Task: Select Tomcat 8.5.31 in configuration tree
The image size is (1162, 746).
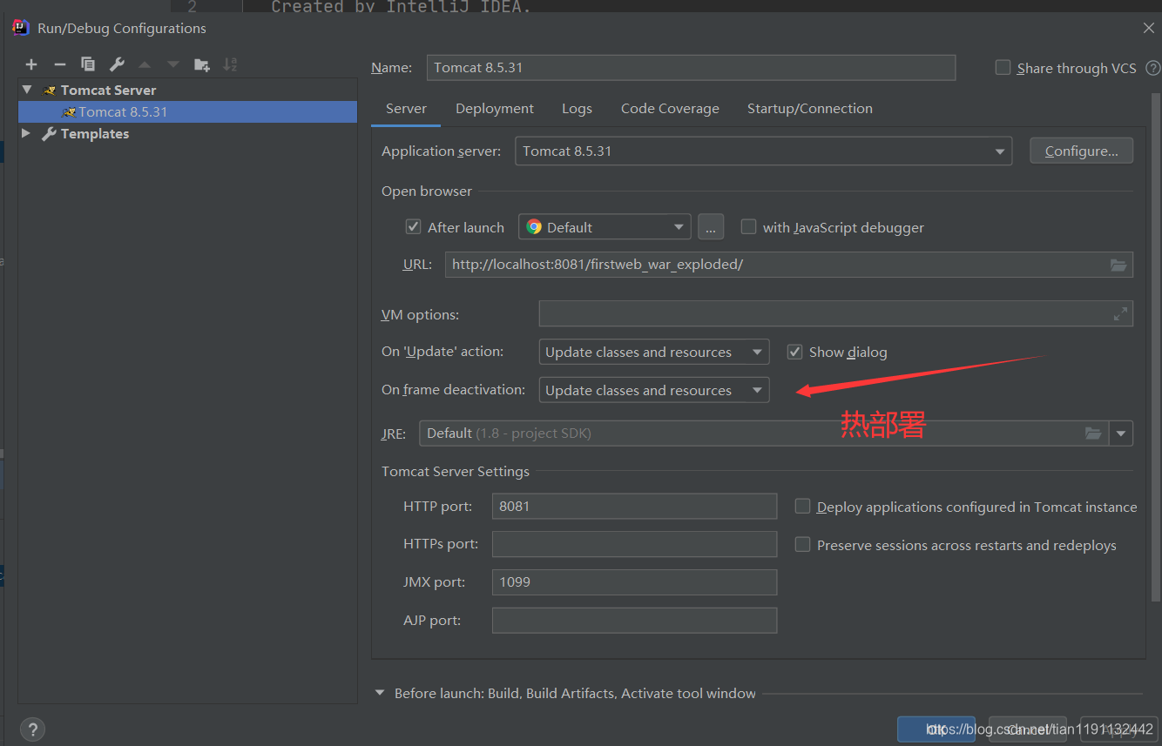Action: point(187,112)
